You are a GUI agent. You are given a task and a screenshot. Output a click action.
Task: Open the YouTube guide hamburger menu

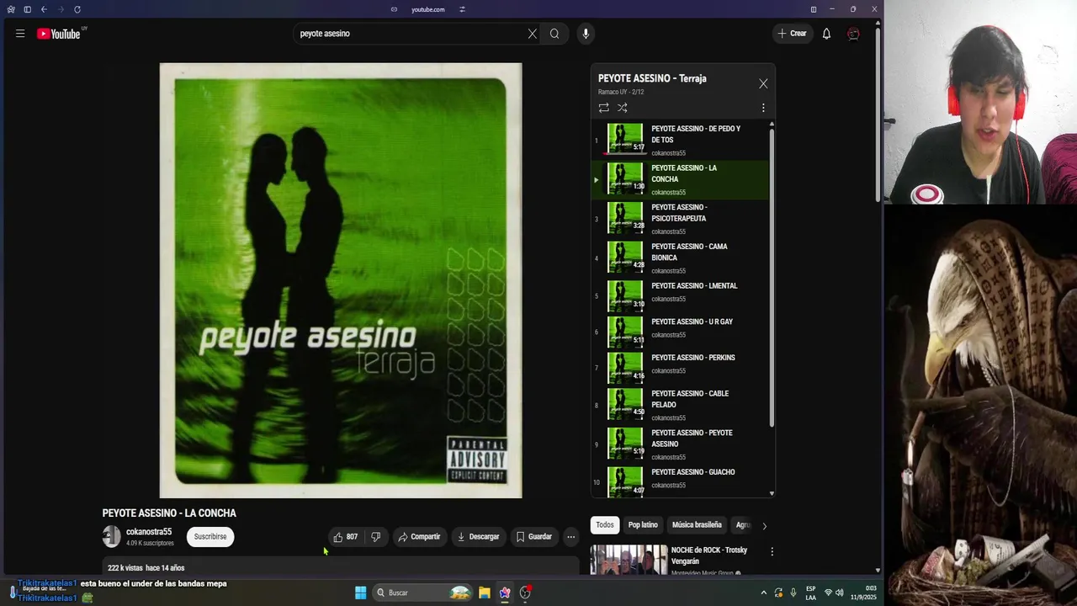20,34
